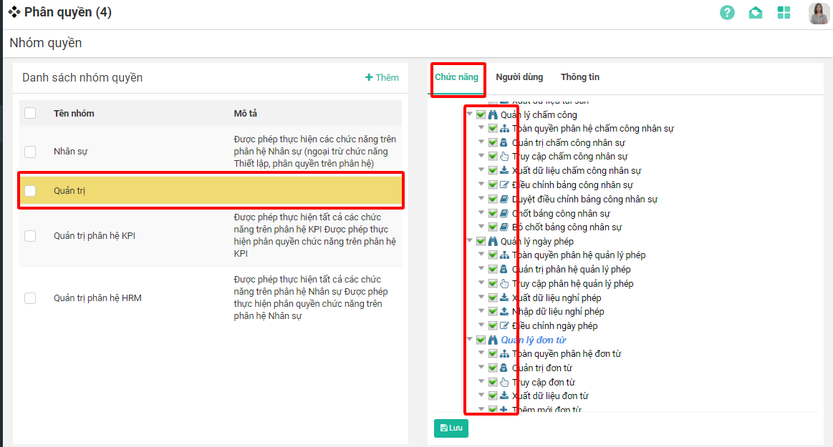Open the Thông tin tab

coord(580,77)
